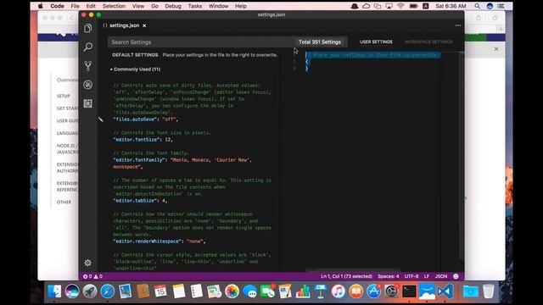Screen dimensions: 543x305
Task: Open Siri from the dock
Action: click(72, 291)
